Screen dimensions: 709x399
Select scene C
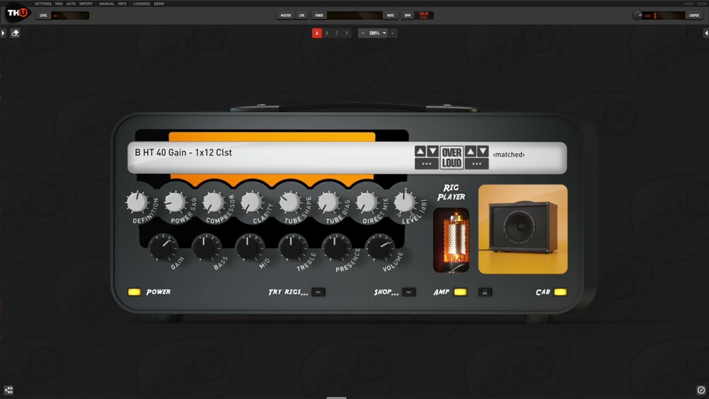(337, 33)
